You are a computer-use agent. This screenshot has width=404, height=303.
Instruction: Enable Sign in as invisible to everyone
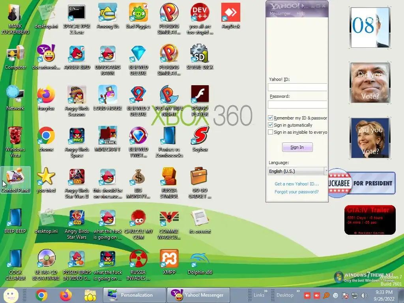[270, 132]
